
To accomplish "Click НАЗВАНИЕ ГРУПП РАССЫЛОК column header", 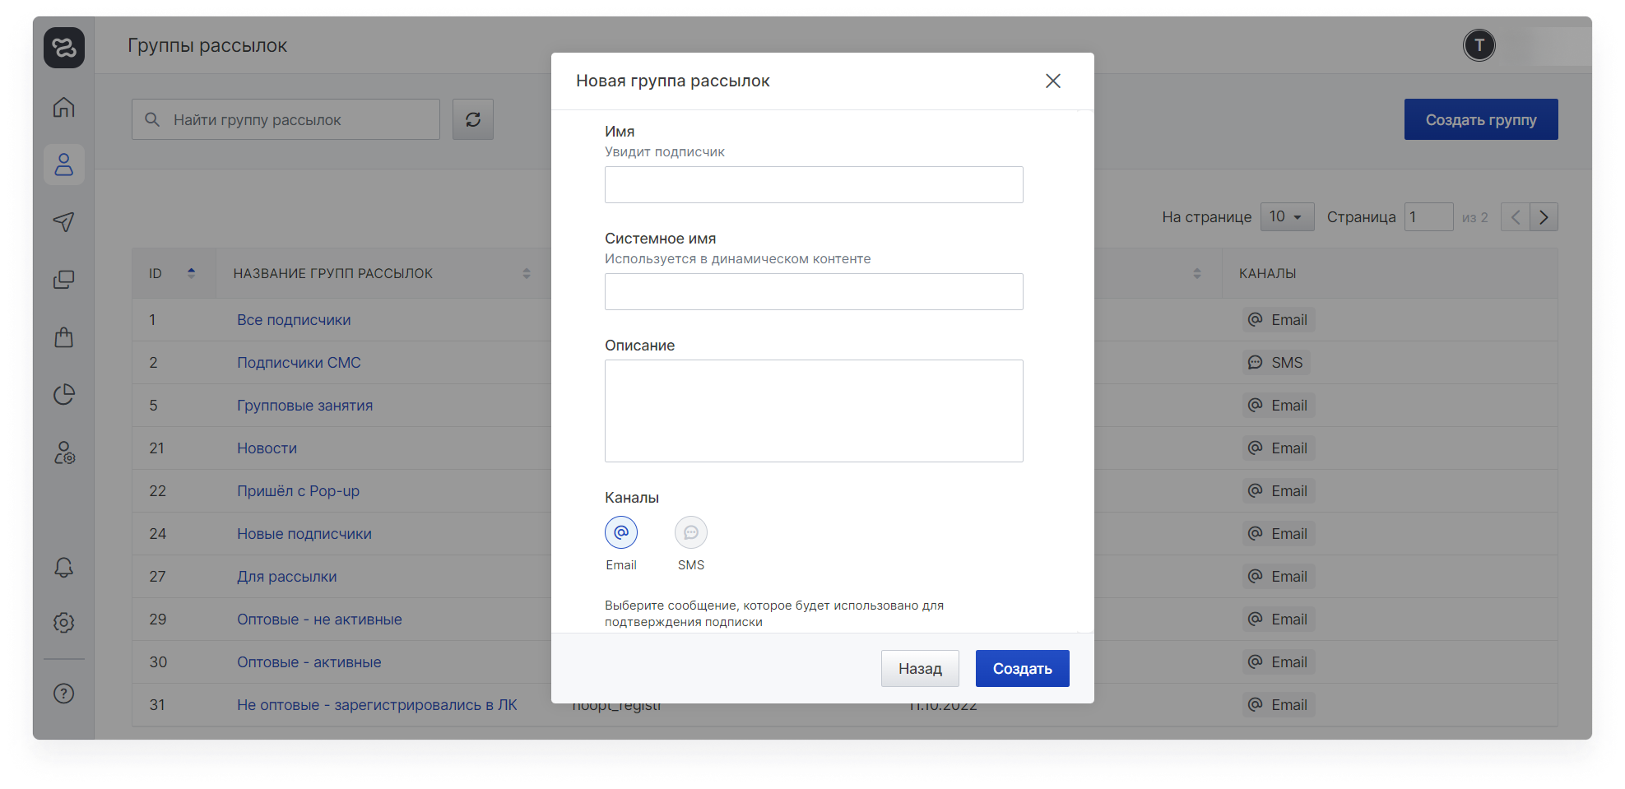I will point(332,273).
